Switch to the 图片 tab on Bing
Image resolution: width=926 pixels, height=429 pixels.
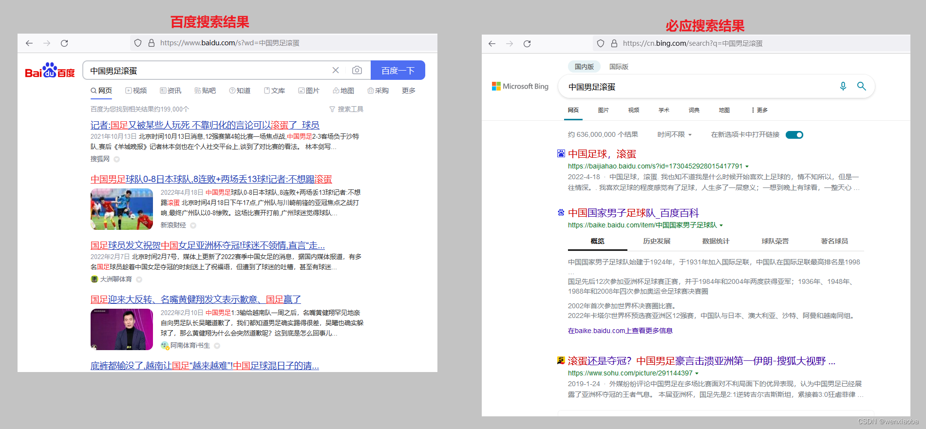pyautogui.click(x=604, y=110)
